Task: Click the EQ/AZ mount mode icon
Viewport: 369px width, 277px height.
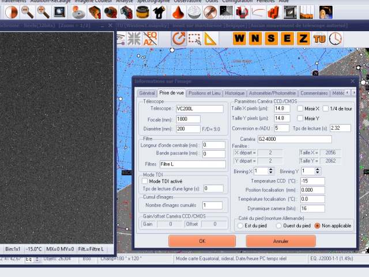Action: pyautogui.click(x=150, y=39)
